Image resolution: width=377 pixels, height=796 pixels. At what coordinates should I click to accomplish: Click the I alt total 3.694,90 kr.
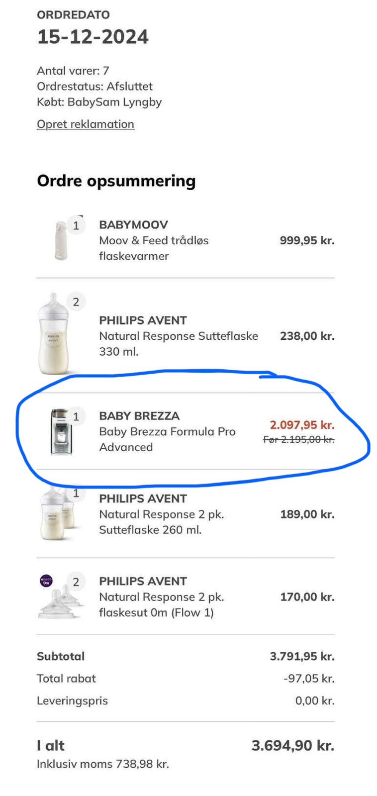click(292, 745)
